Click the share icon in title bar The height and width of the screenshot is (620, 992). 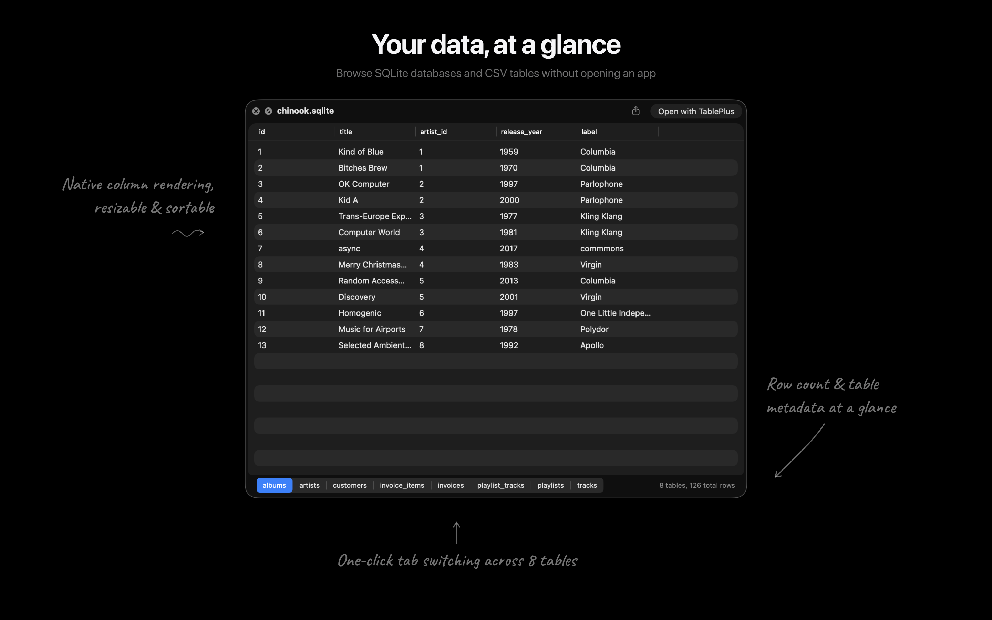click(636, 111)
